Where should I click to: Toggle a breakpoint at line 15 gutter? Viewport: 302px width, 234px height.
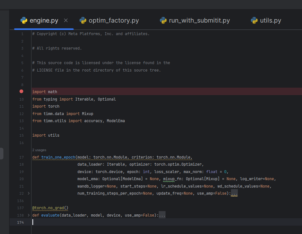click(21, 135)
